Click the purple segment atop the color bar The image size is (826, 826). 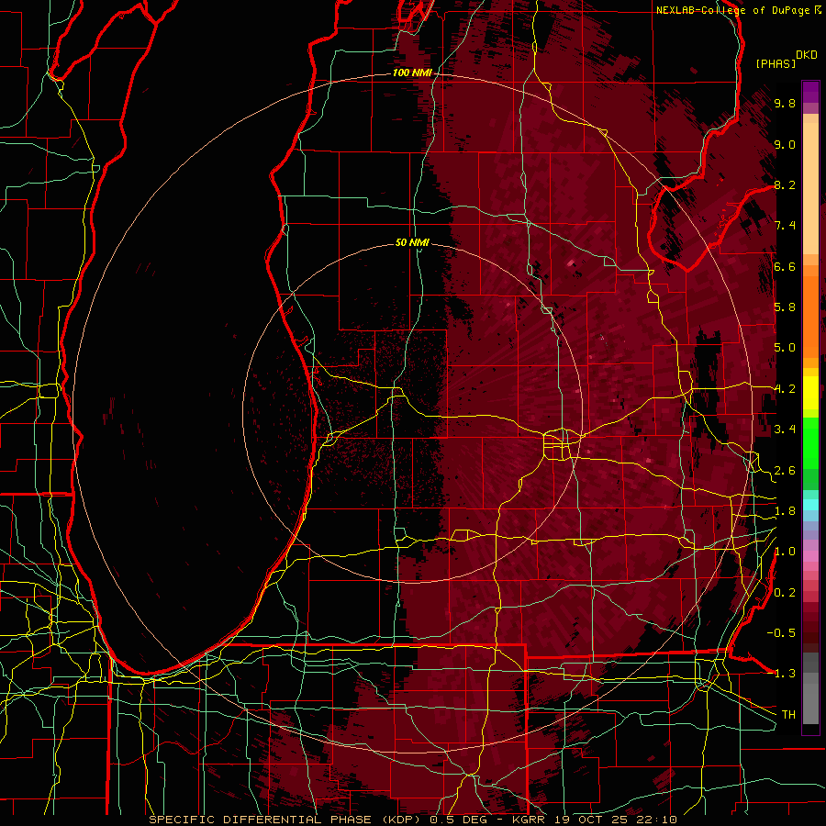point(810,92)
